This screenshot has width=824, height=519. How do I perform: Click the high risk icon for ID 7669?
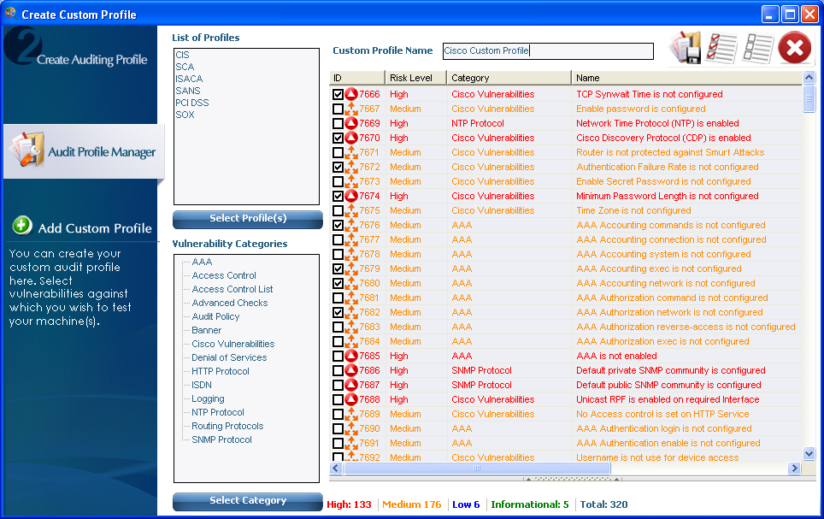pyautogui.click(x=351, y=123)
